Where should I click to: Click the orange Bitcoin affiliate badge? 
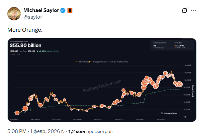point(69,11)
